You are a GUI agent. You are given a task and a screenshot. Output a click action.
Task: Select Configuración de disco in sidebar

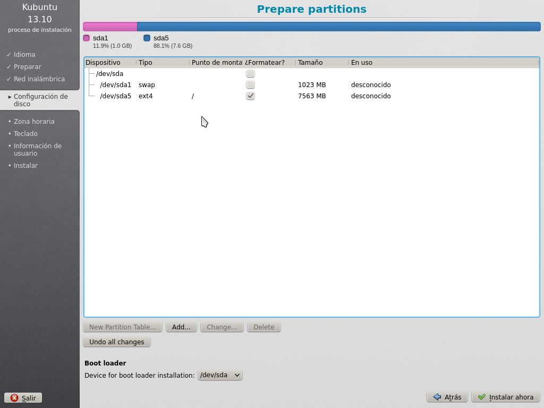[x=40, y=100]
